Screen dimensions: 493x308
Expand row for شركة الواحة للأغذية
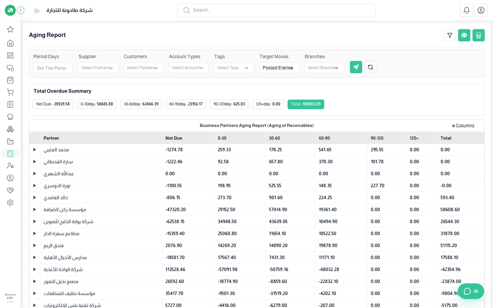(x=35, y=269)
